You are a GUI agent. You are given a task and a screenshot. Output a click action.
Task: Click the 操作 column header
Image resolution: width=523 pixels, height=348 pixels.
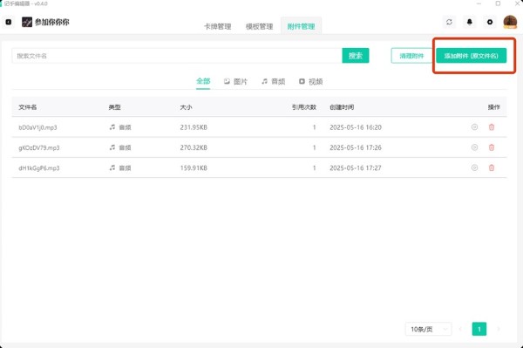pos(493,107)
